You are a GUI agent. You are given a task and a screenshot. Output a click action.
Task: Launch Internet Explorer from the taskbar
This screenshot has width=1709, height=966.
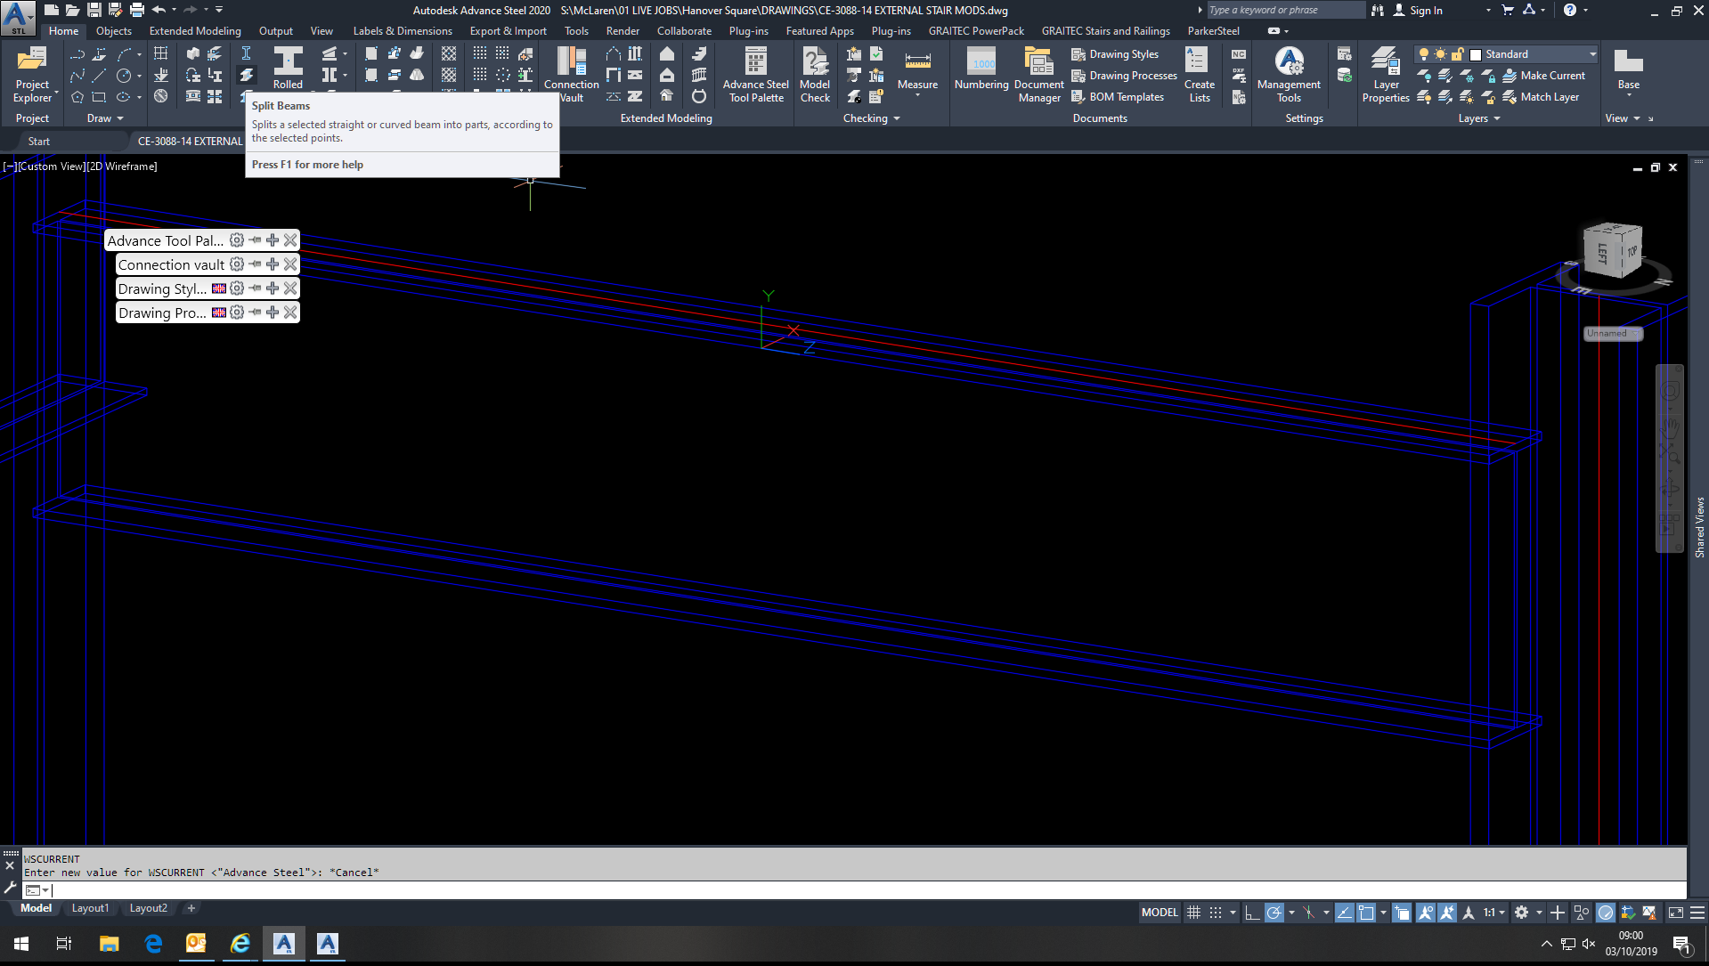click(240, 943)
